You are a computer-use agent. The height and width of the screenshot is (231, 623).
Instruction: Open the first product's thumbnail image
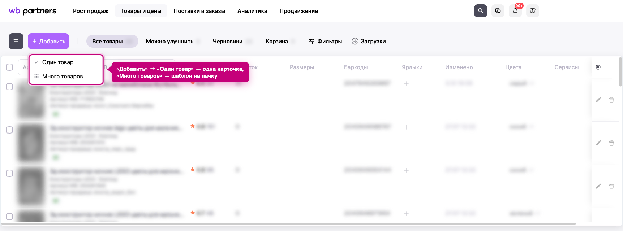point(31,100)
